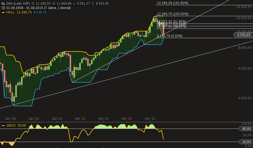Click the Jan '11 time axis label

point(57,119)
